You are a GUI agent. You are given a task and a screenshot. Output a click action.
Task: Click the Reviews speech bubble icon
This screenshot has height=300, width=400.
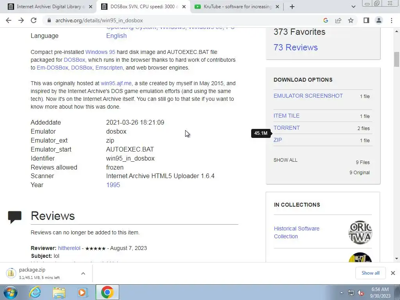(14, 217)
